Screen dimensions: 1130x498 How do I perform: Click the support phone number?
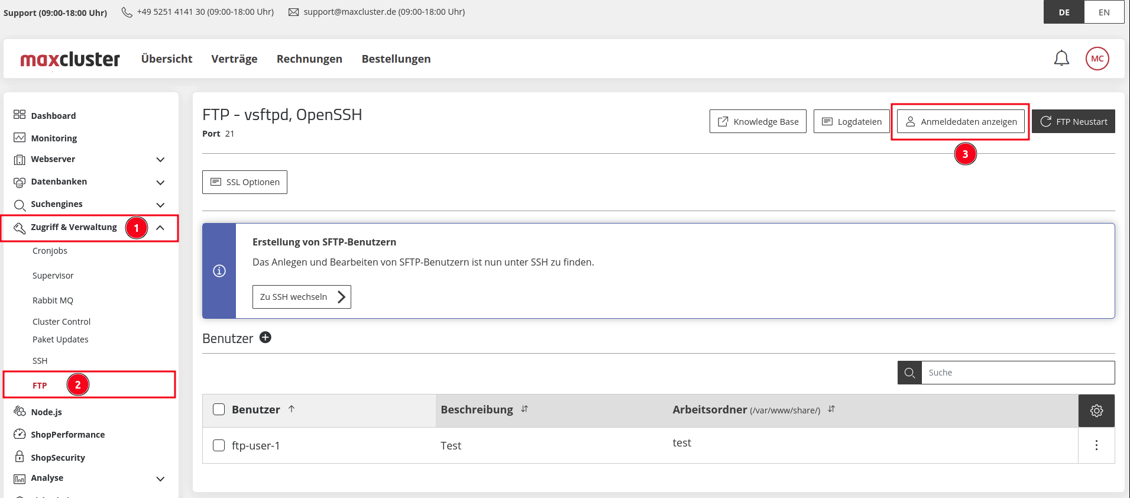click(171, 12)
